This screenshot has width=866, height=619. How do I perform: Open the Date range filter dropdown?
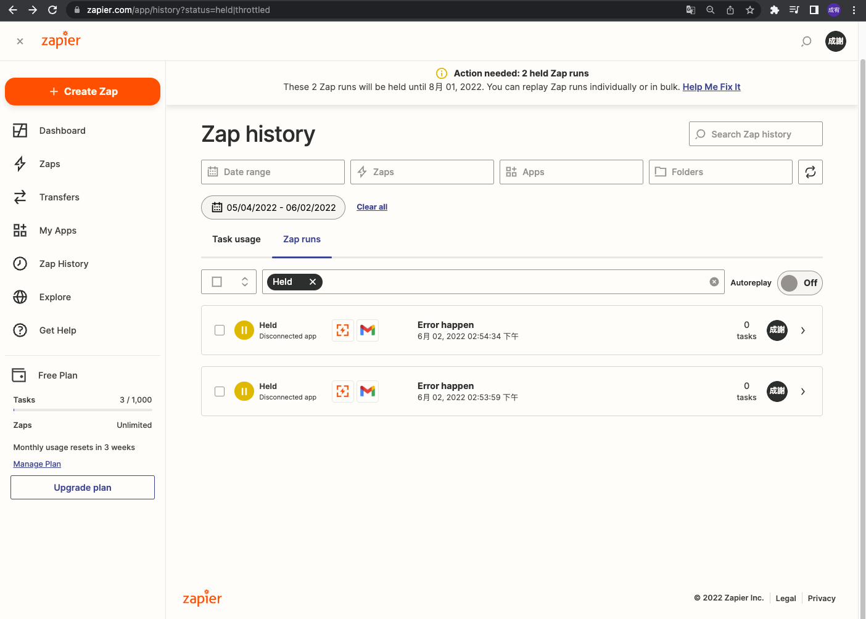(x=273, y=172)
